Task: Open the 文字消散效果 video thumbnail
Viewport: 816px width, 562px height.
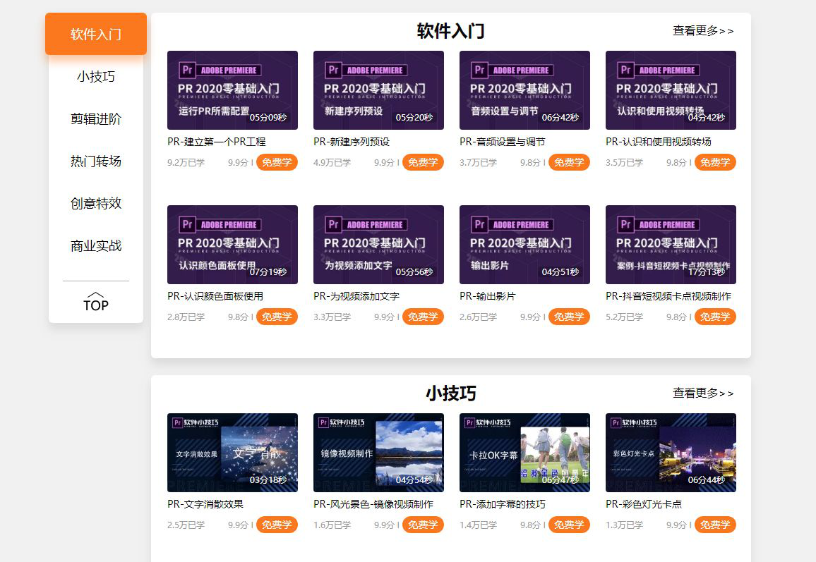Action: point(233,452)
